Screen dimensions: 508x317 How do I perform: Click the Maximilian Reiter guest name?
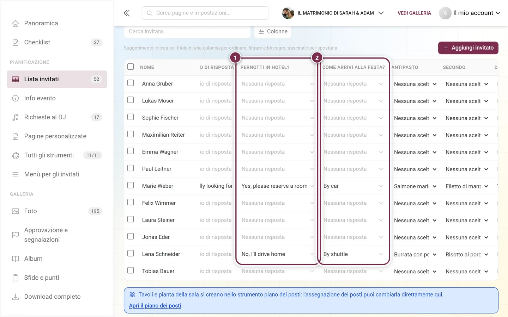click(x=163, y=135)
